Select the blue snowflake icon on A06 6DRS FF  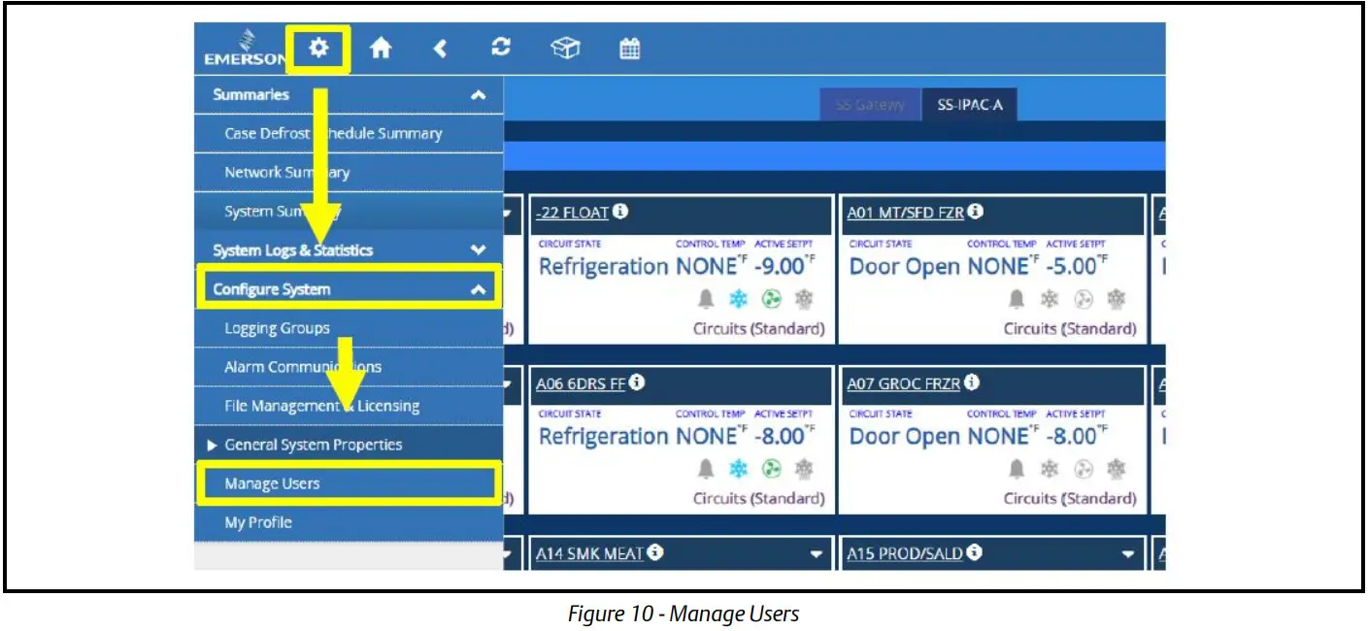coord(738,469)
